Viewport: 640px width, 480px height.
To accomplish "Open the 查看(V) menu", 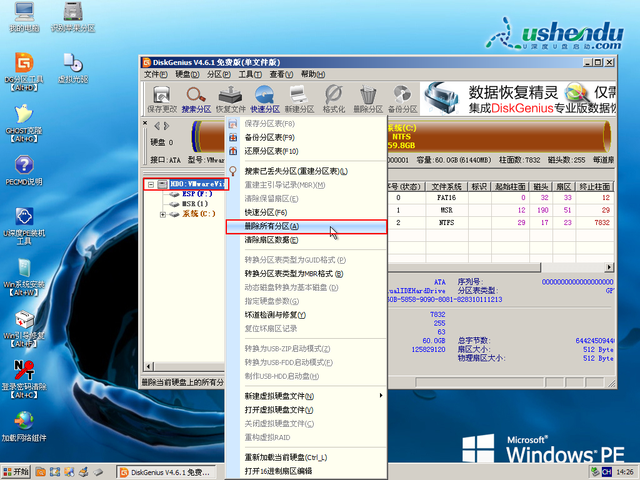I will (x=281, y=74).
